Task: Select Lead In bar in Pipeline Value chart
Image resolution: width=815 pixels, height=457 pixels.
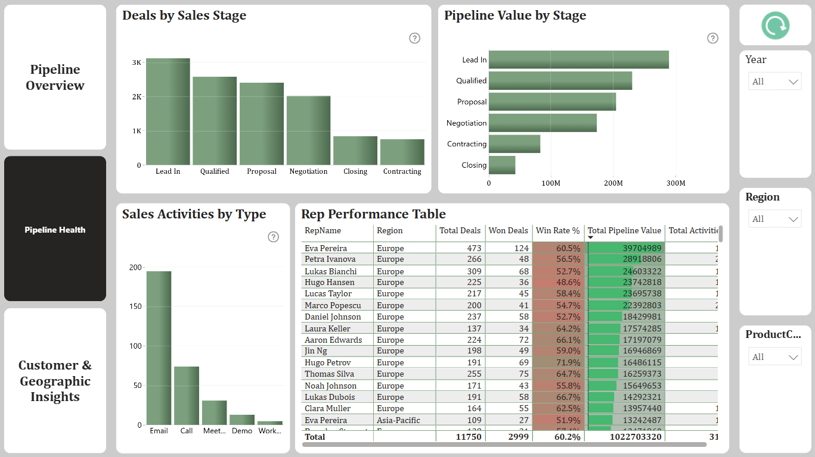Action: (579, 60)
